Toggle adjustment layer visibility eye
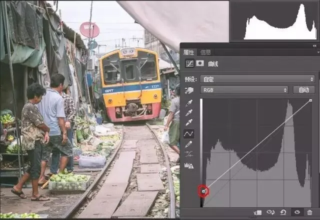 [x=297, y=212]
